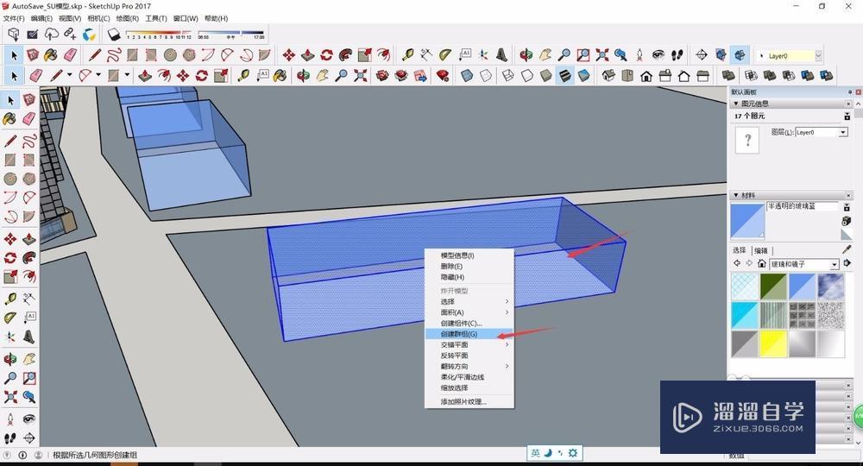Select 隐藏(H) in context menu
This screenshot has height=466, width=863.
pyautogui.click(x=469, y=277)
